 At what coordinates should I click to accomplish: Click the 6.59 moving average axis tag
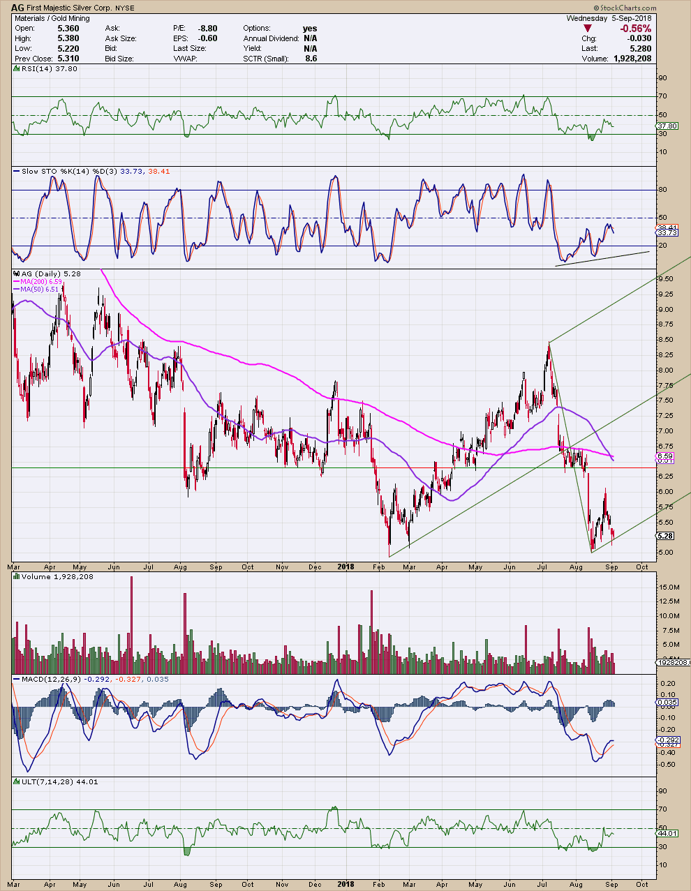click(665, 456)
